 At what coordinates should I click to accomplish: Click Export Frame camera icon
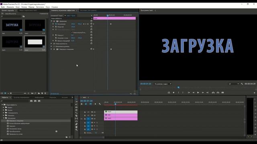(222, 92)
